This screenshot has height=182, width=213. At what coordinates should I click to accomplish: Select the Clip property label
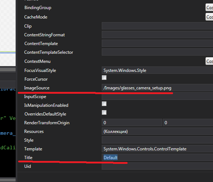(x=28, y=26)
